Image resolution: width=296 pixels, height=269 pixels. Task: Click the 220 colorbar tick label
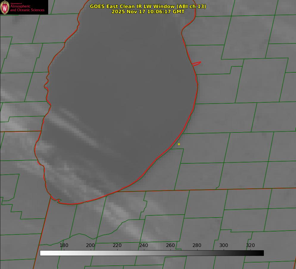coord(117,245)
